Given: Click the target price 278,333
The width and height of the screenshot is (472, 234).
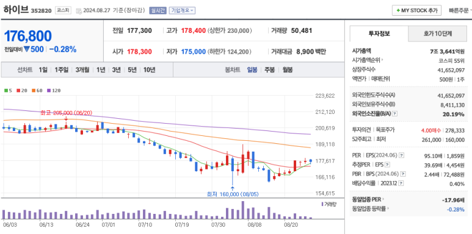Looking at the screenshot, I should point(456,130).
